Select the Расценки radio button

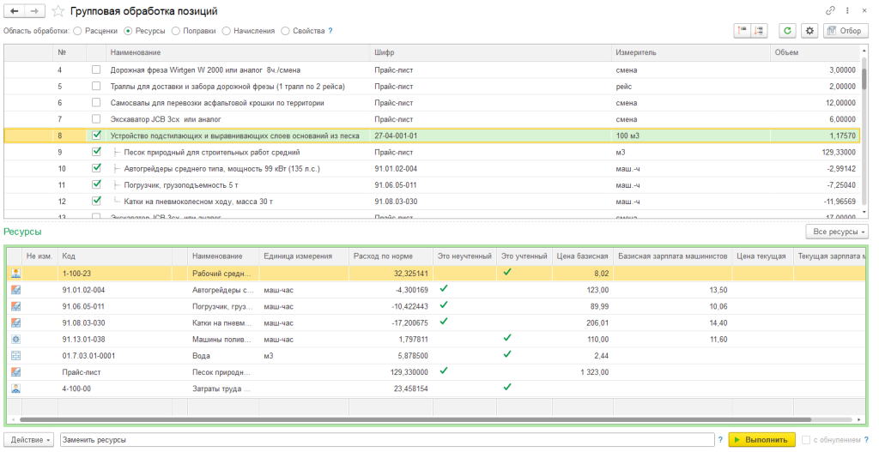pyautogui.click(x=78, y=31)
